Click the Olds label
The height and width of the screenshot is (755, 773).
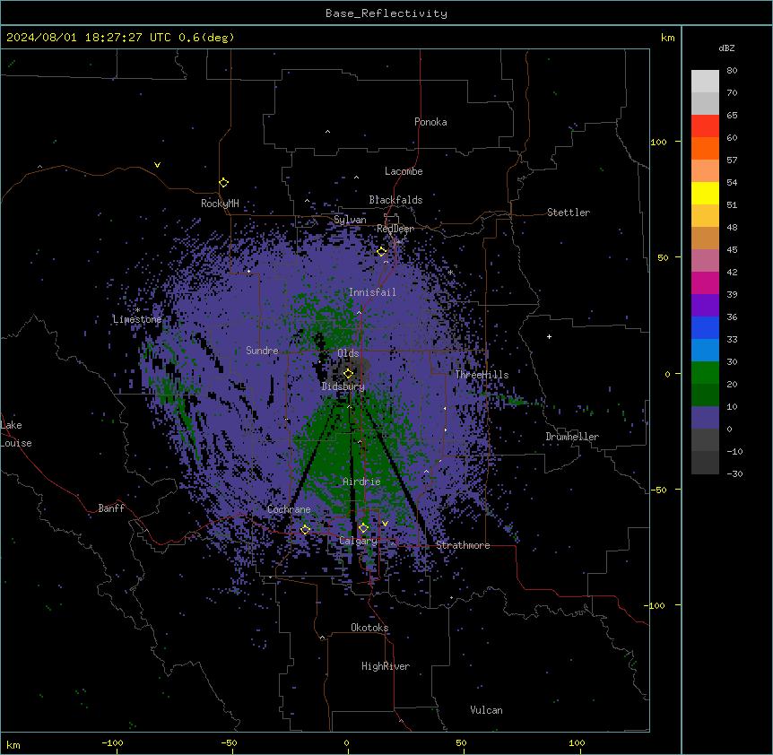click(x=348, y=353)
